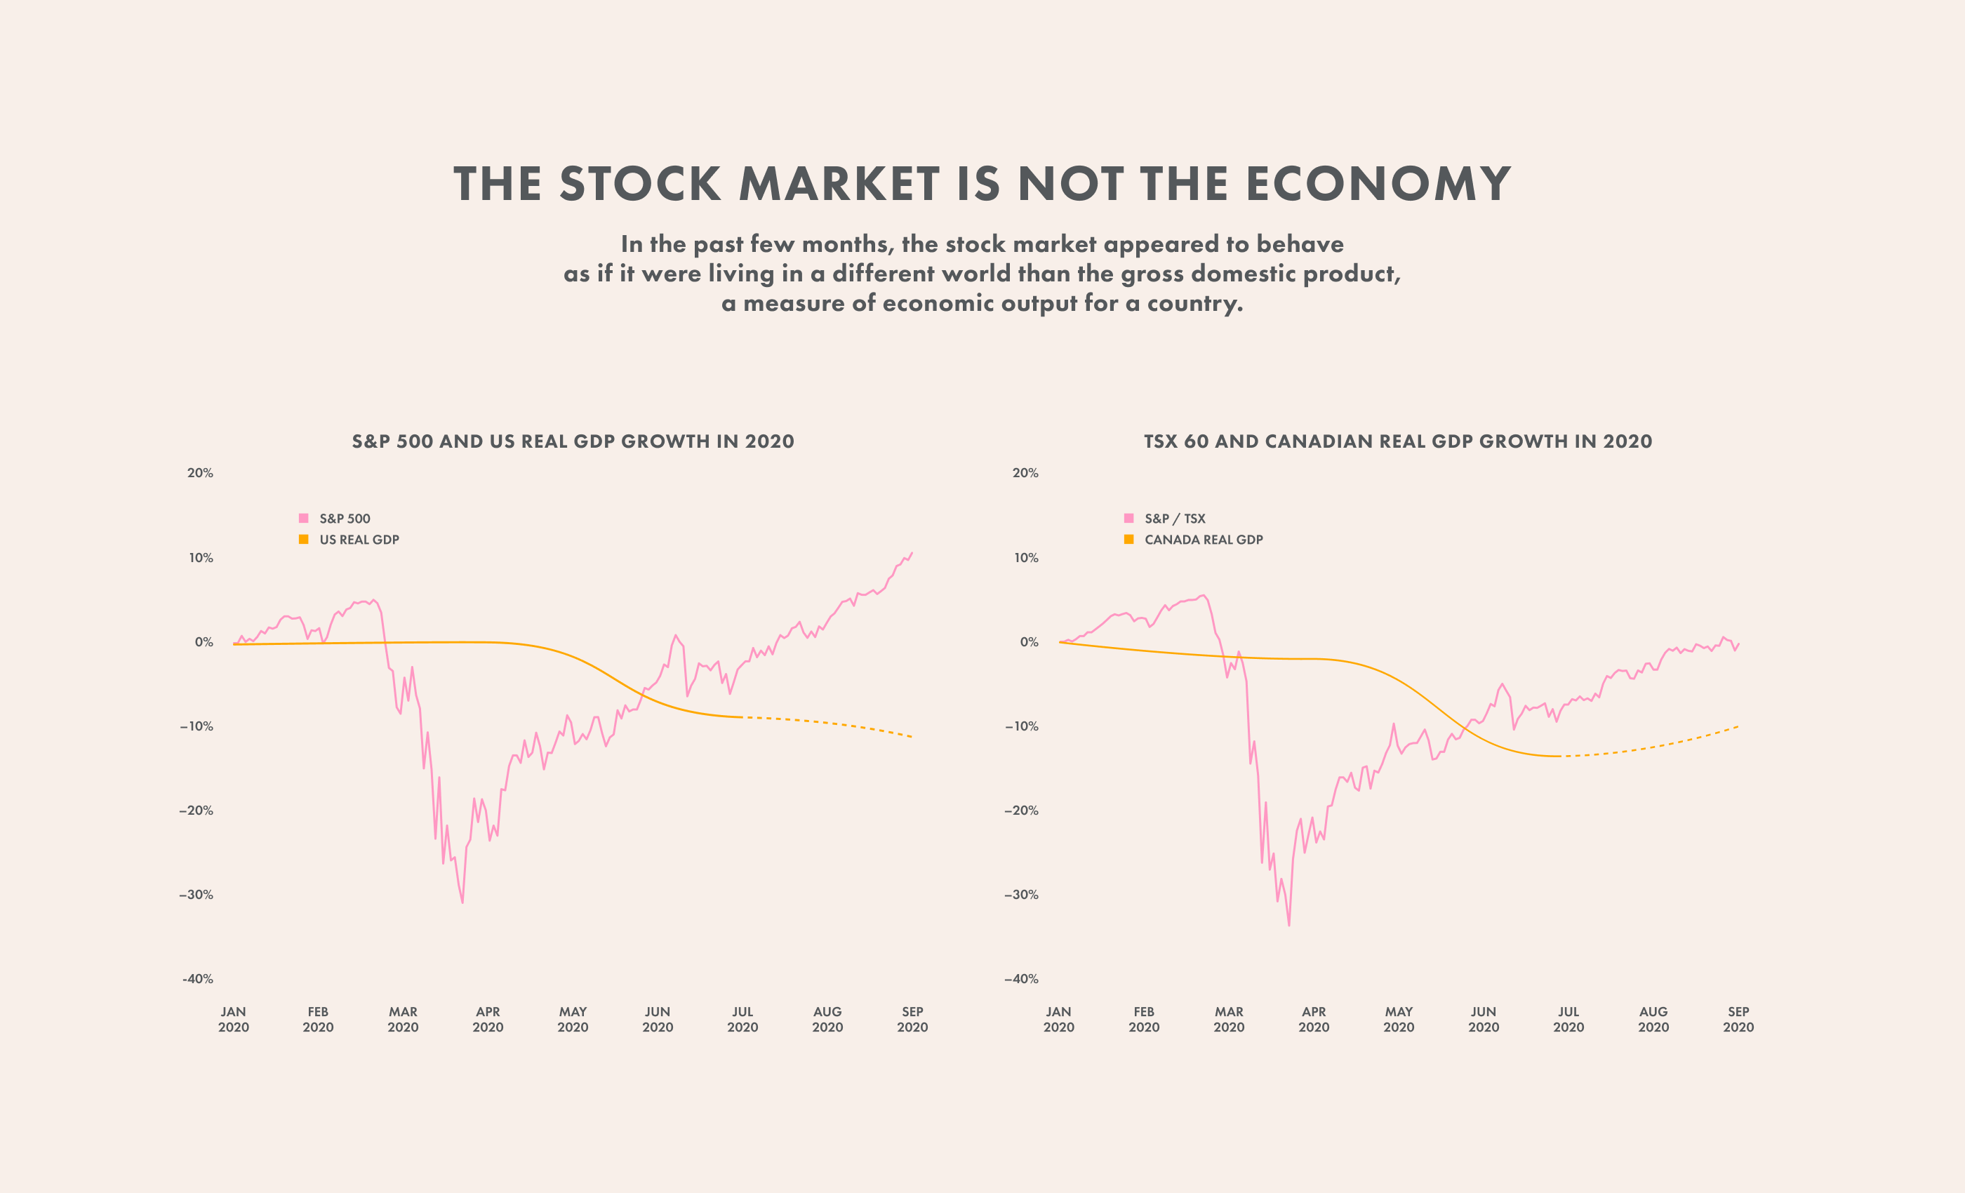Select the CANADA REAL GDP legend label
This screenshot has height=1193, width=1965.
(x=1204, y=540)
